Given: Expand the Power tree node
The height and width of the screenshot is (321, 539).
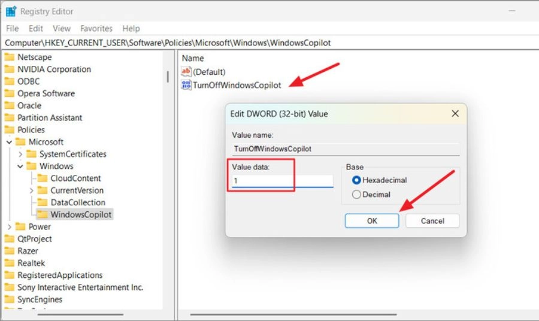Looking at the screenshot, I should pos(9,227).
